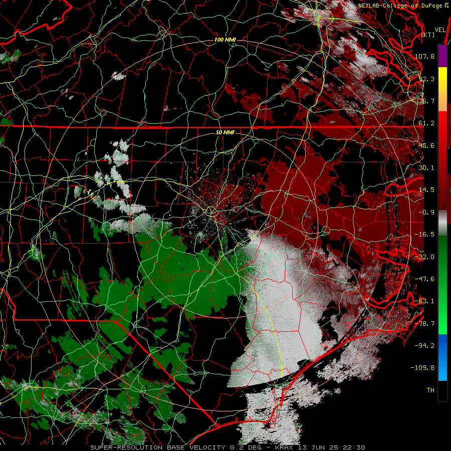Viewport: 451px width, 451px height.
Task: Select the 100 NMI range ring label
Action: pos(224,40)
